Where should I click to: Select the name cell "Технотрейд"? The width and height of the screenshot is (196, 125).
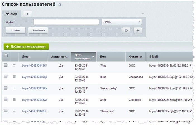click(108, 88)
